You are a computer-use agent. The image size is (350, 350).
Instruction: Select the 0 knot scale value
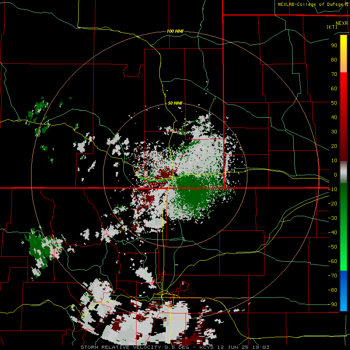(336, 175)
